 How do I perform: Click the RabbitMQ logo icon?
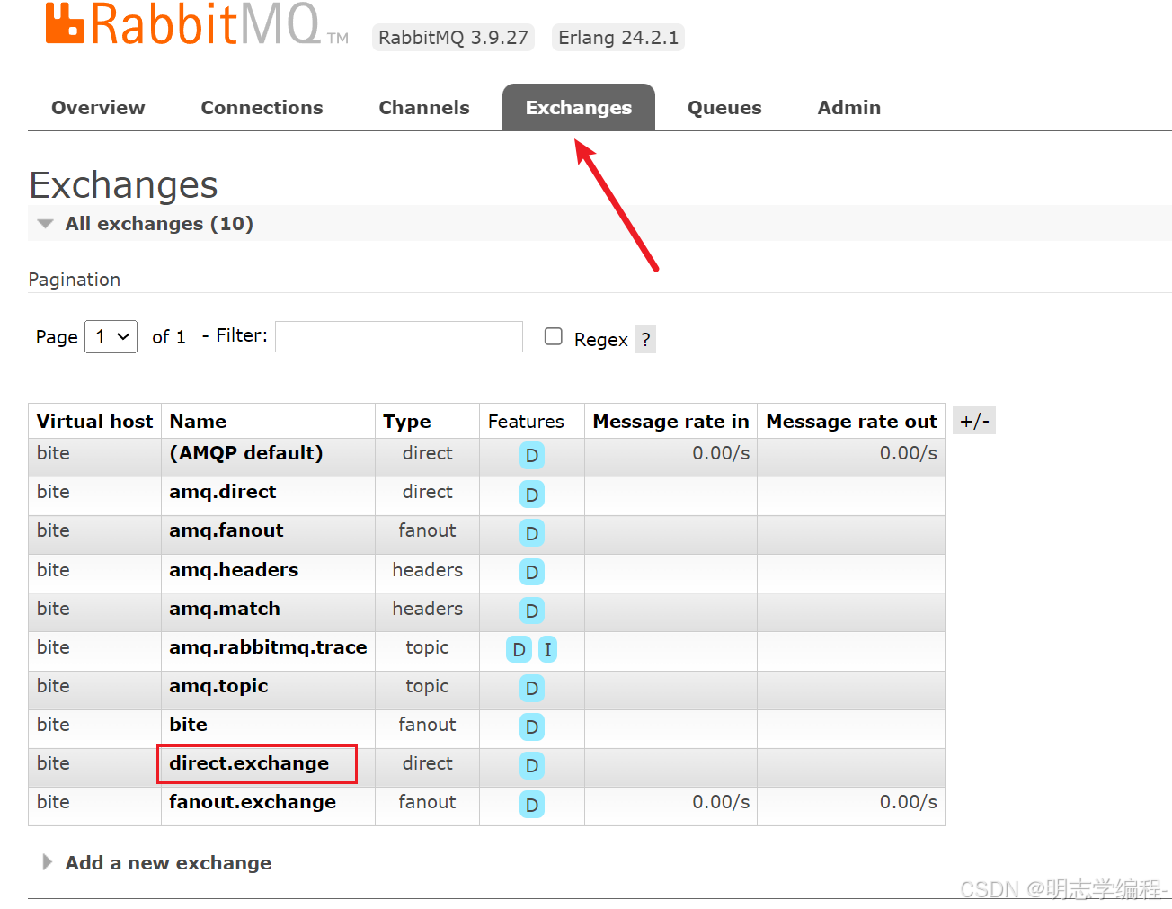65,23
